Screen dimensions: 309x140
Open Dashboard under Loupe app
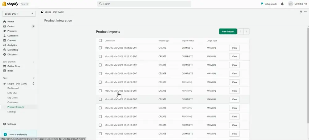click(x=13, y=88)
